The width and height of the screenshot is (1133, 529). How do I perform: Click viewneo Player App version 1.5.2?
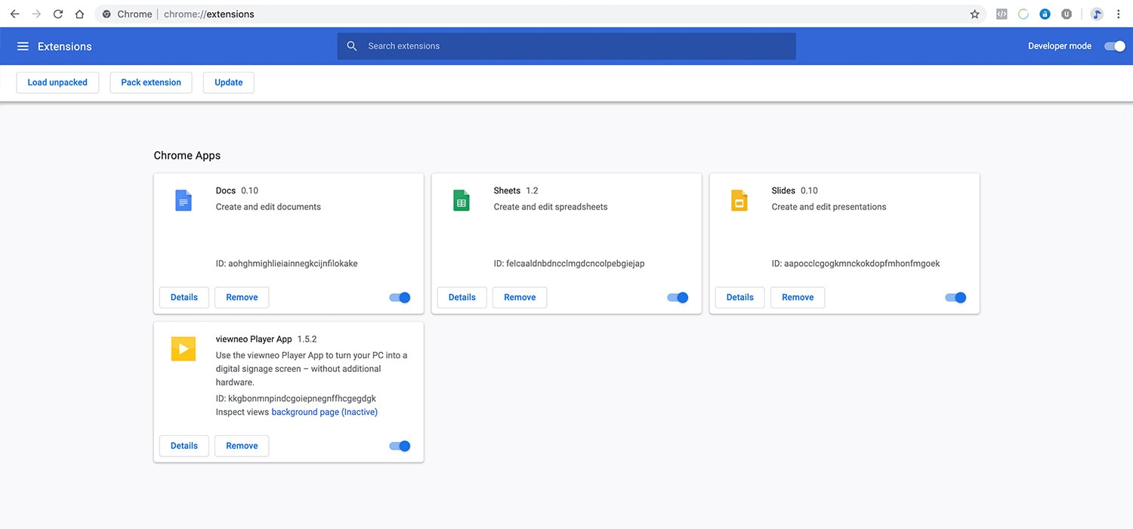(307, 339)
